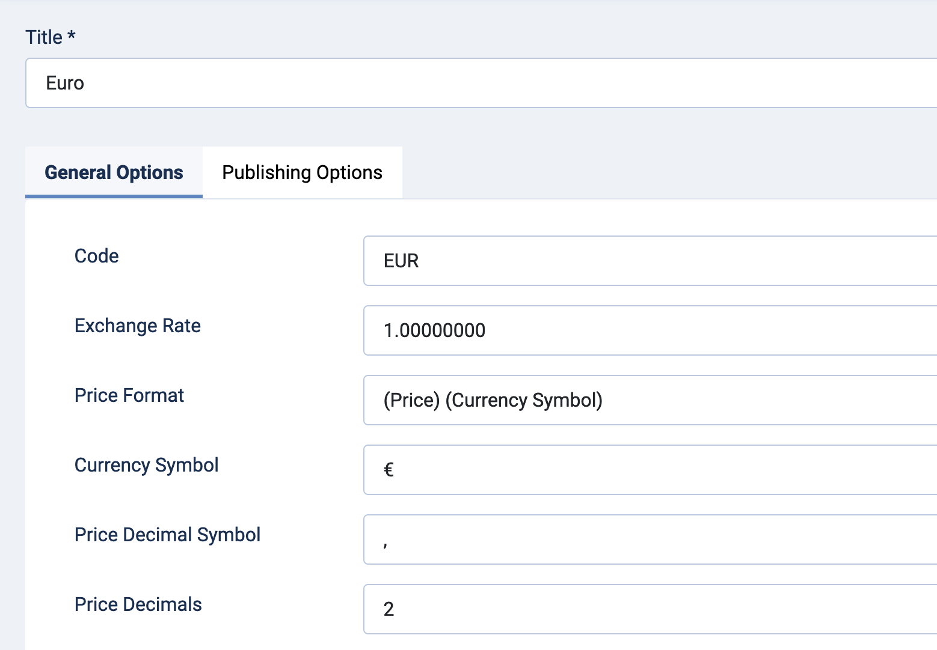Click the Price Decimals input field
Screen dimensions: 937x650
coord(650,609)
